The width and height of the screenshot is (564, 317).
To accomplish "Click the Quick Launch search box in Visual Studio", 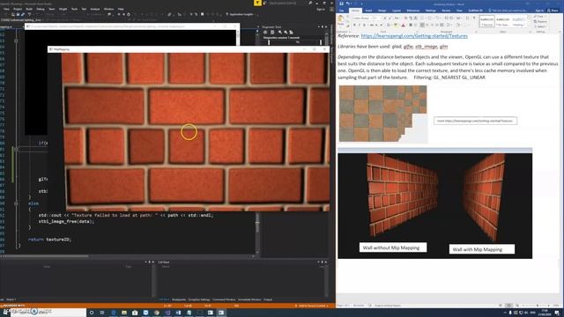I will pos(287,3).
